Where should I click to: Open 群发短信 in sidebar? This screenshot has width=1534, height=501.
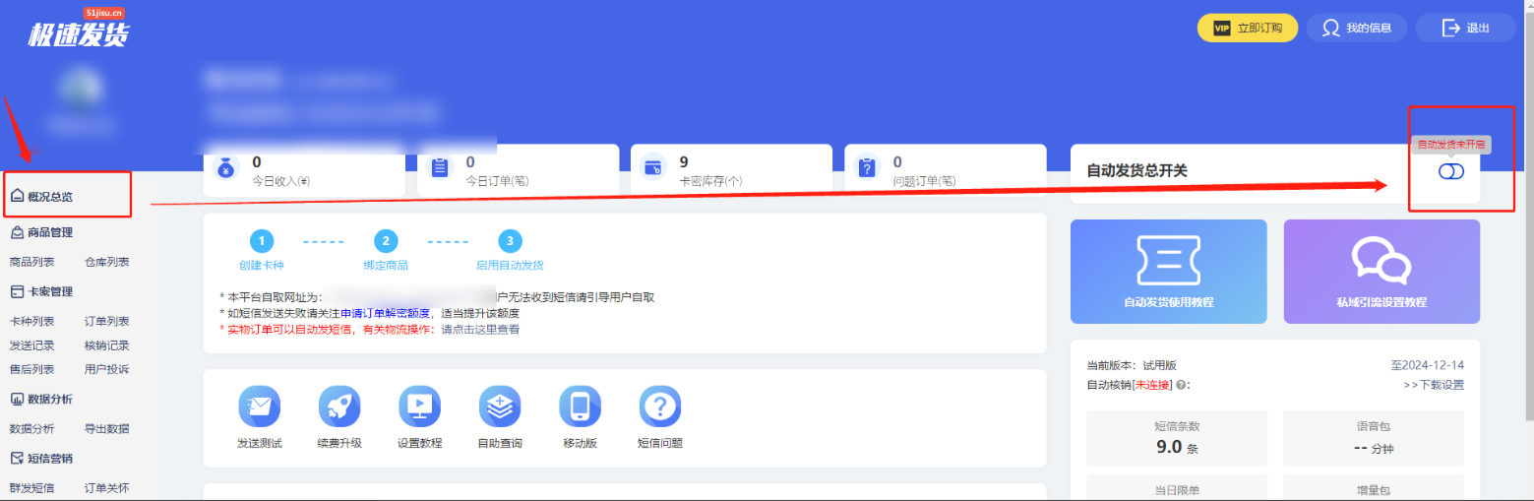pyautogui.click(x=32, y=488)
